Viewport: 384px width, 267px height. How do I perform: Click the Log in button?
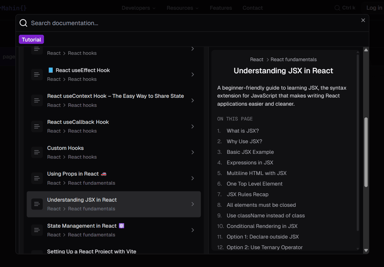374,8
